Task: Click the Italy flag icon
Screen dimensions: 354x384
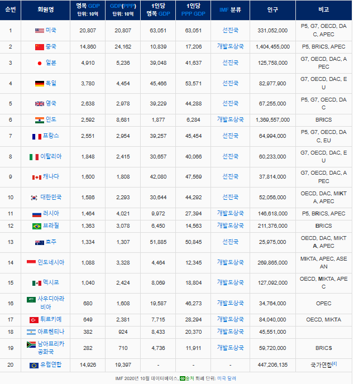Action: pos(34,157)
